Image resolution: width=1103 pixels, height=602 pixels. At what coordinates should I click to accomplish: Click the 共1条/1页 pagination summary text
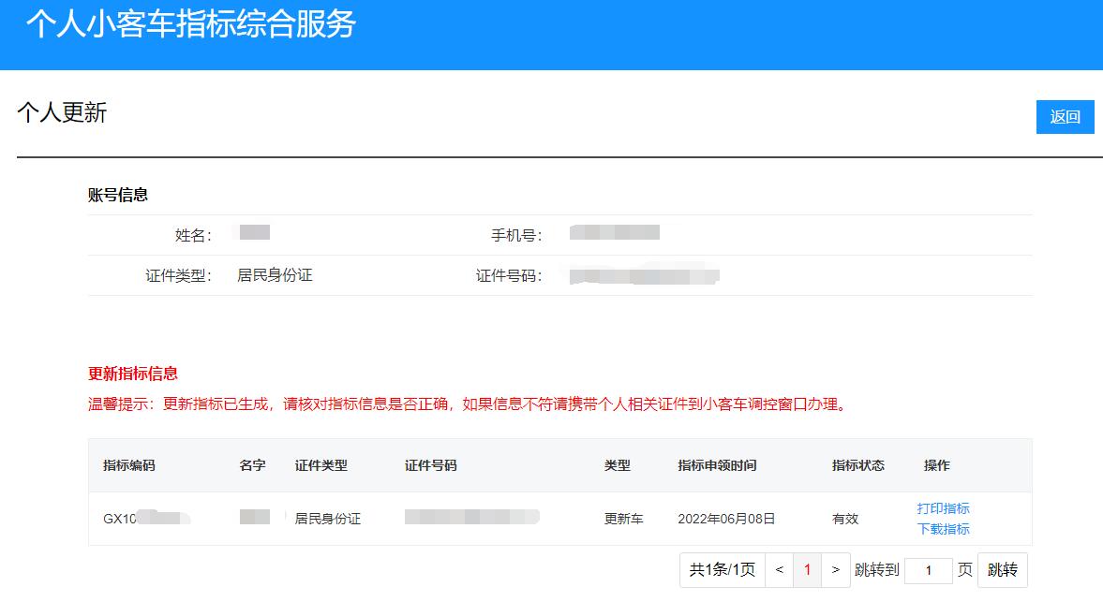click(723, 569)
